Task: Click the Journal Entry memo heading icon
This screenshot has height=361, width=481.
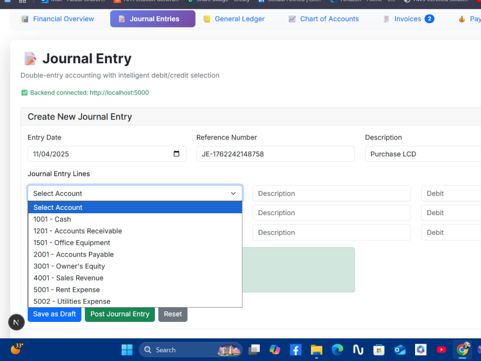Action: click(x=30, y=59)
